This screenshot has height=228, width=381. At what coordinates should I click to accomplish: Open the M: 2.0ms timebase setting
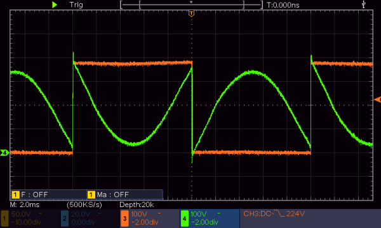point(25,205)
